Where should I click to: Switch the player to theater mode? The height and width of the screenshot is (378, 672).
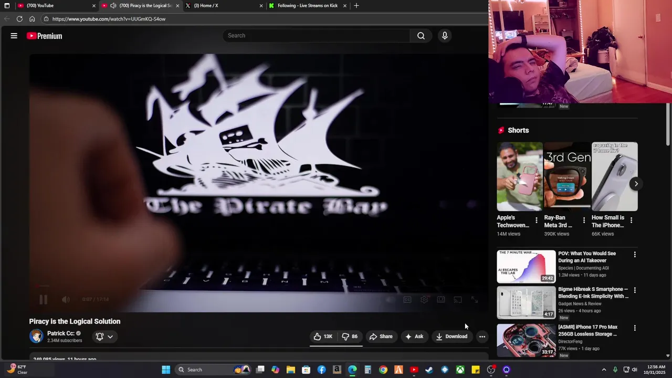441,299
